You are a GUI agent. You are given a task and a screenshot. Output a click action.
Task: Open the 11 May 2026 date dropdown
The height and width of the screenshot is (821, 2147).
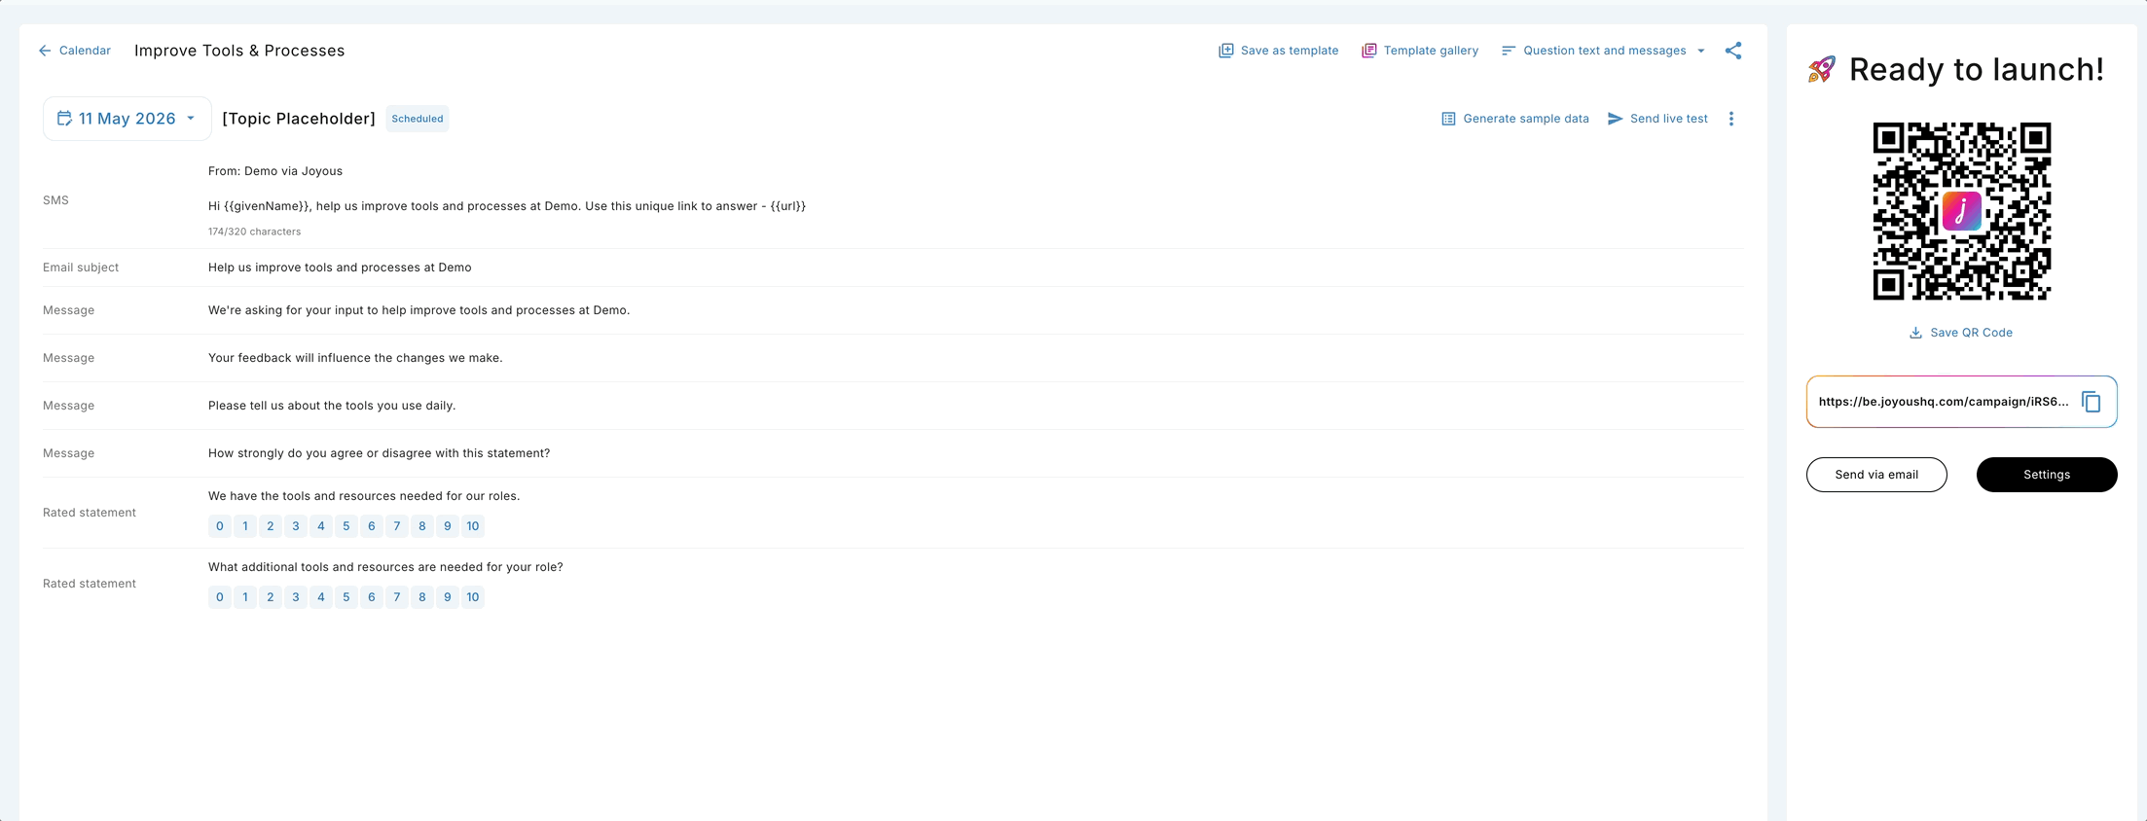point(127,119)
